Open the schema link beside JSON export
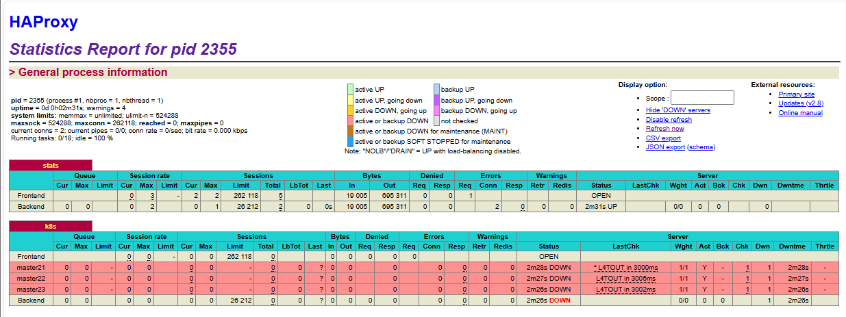Viewport: 846px width, 317px height. coord(701,147)
